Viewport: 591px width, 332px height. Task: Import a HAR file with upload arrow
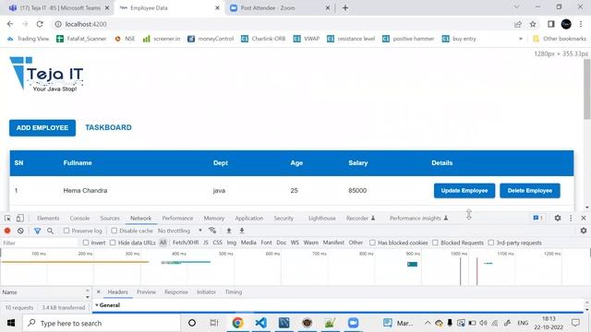pos(229,231)
